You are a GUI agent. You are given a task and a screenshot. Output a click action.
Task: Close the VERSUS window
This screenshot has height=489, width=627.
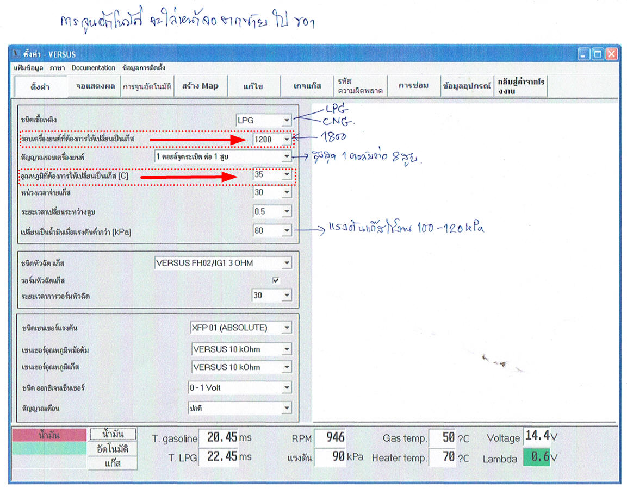click(612, 54)
